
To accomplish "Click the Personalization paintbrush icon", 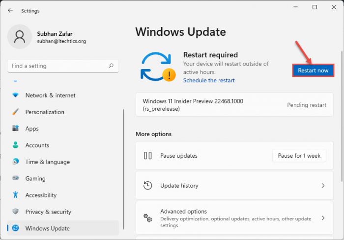I will 15,112.
